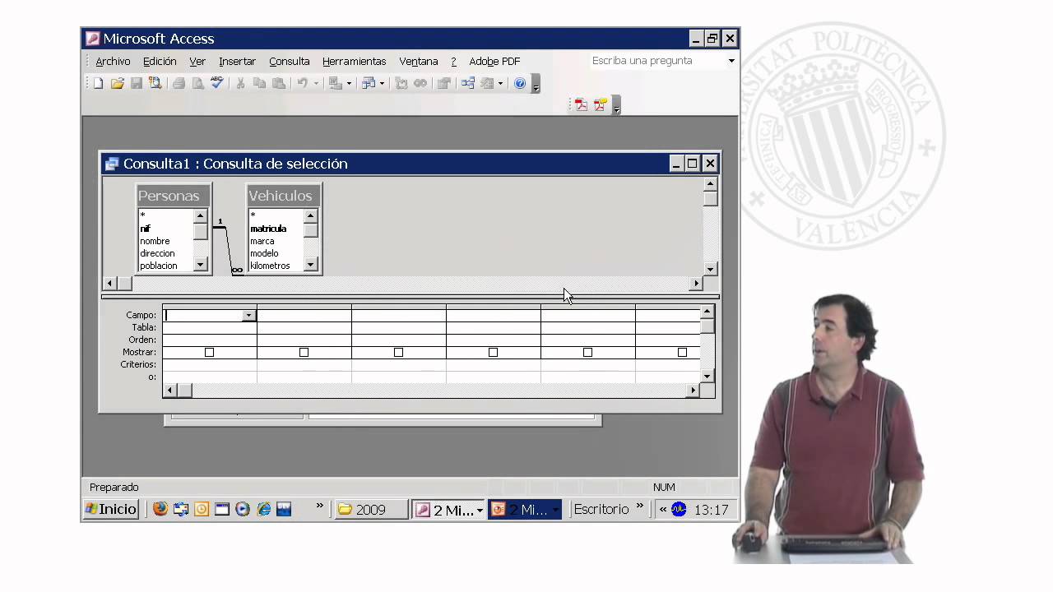Click the New object toolbar icon
1053x592 pixels.
tap(487, 83)
